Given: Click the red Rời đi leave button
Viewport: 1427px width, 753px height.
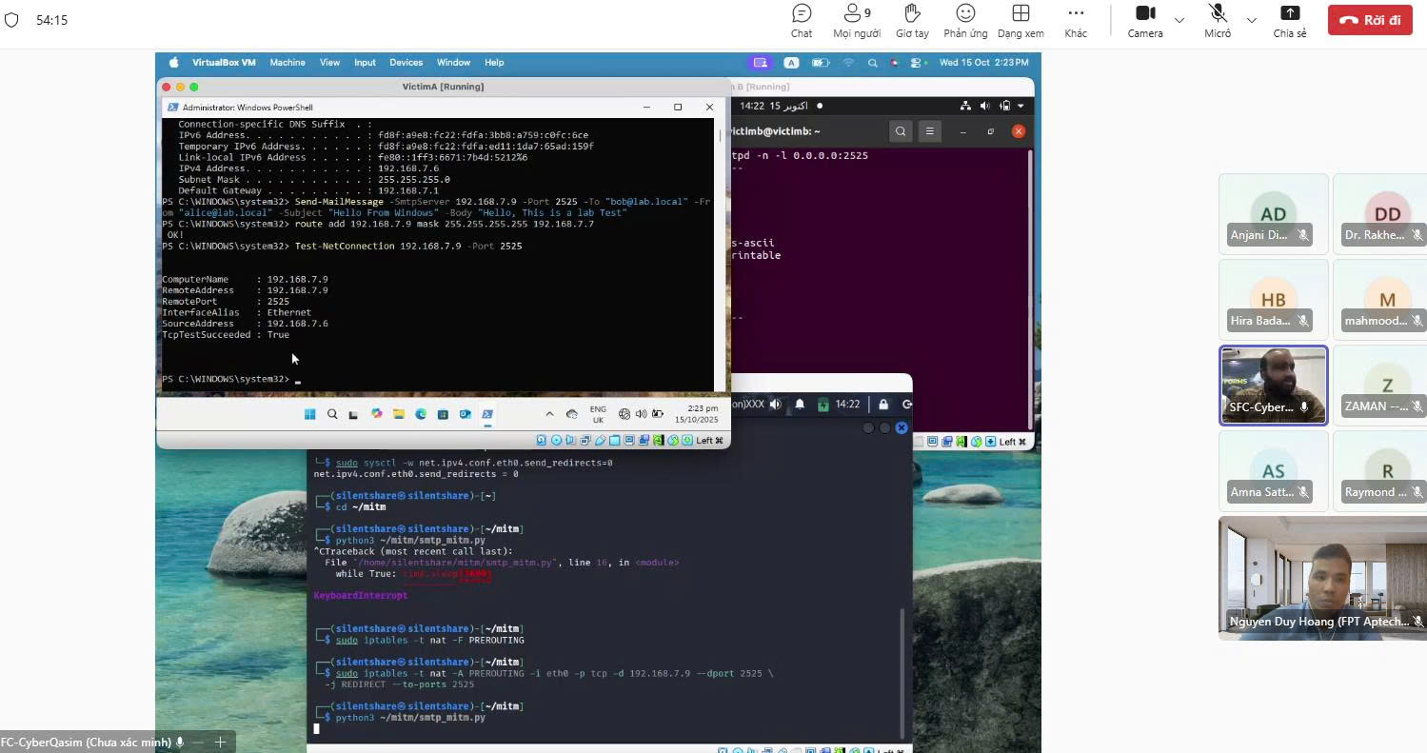Looking at the screenshot, I should click(1369, 20).
